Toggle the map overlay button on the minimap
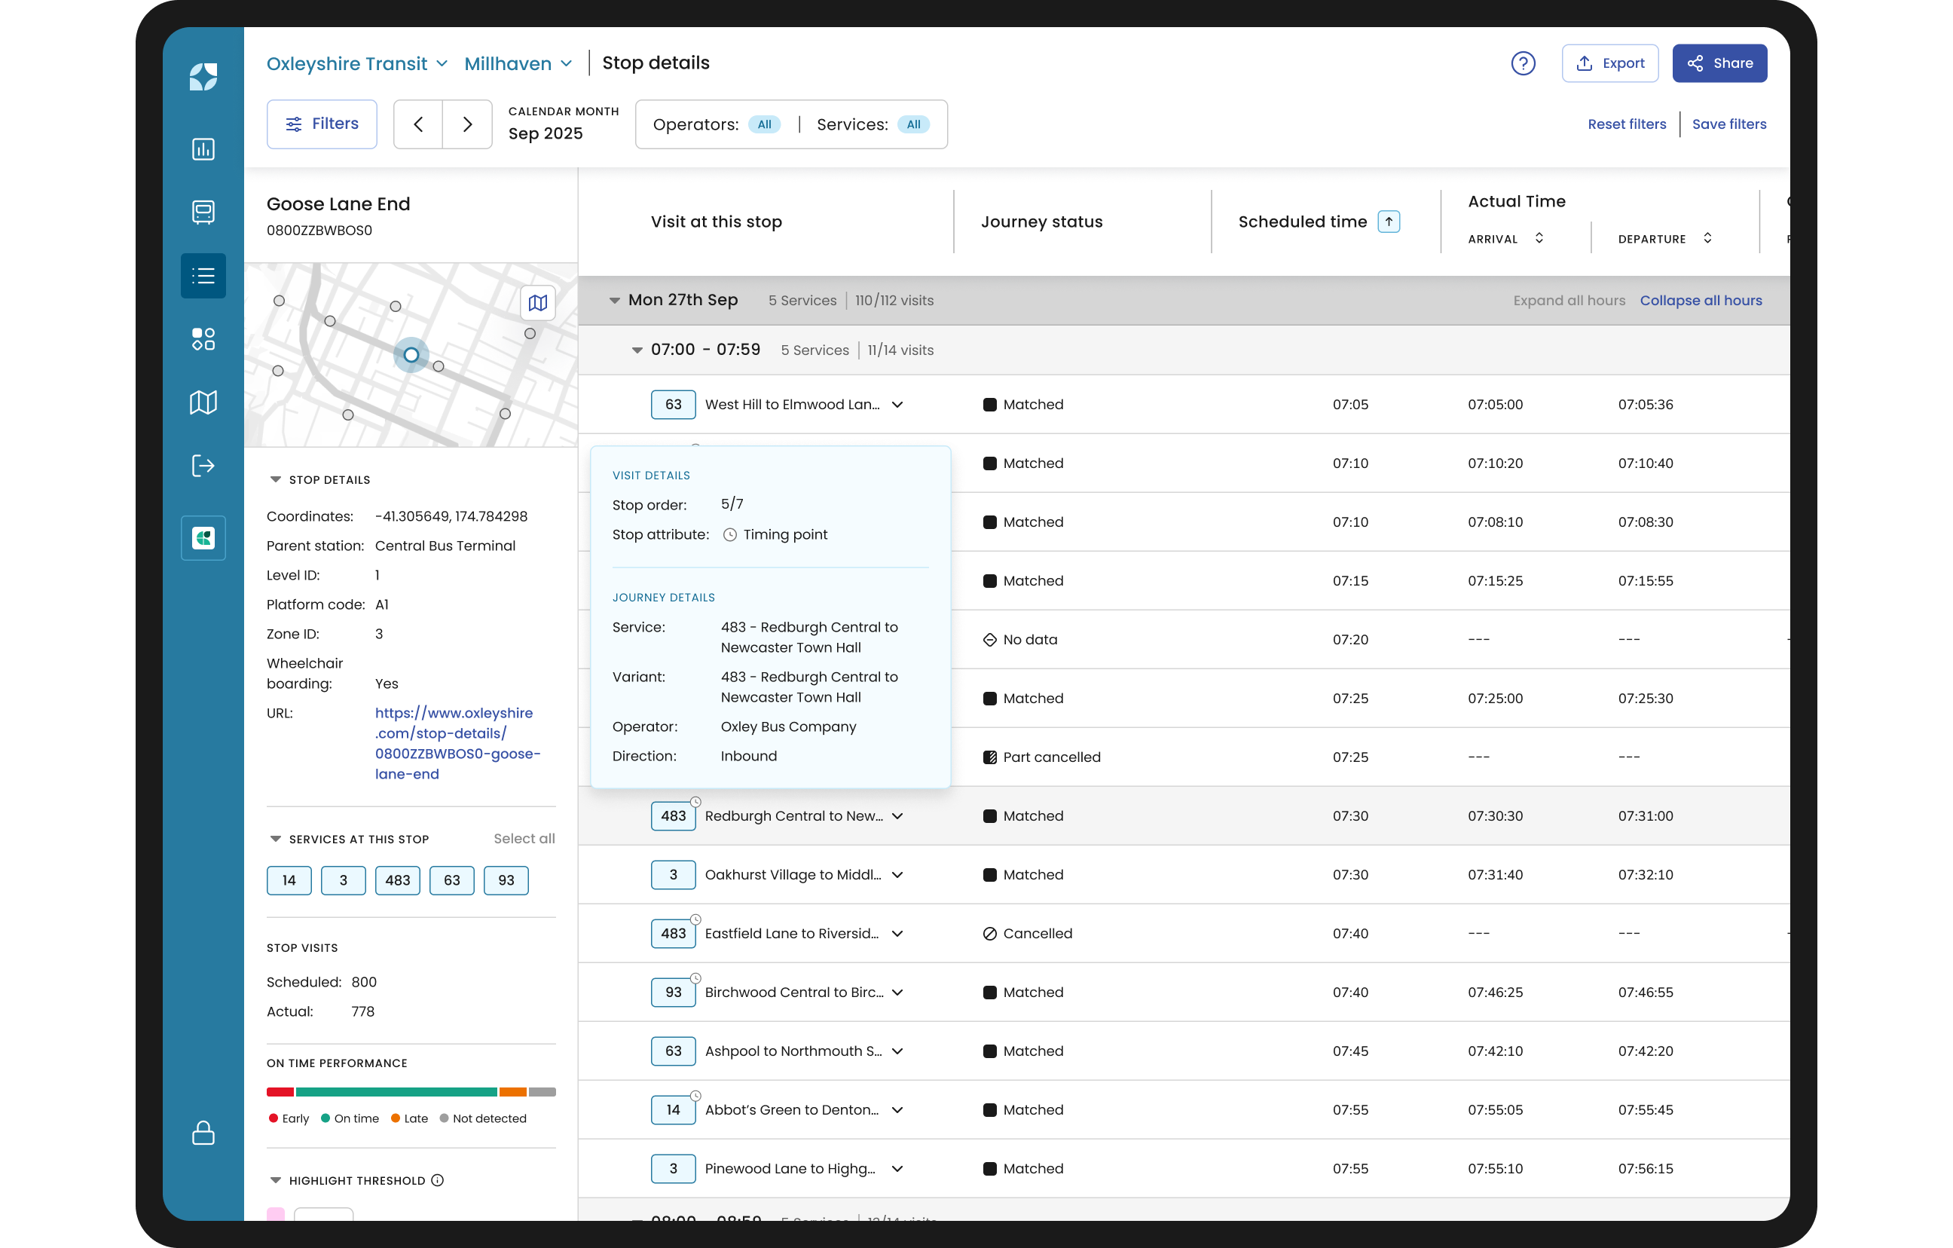This screenshot has width=1953, height=1248. pyautogui.click(x=537, y=304)
